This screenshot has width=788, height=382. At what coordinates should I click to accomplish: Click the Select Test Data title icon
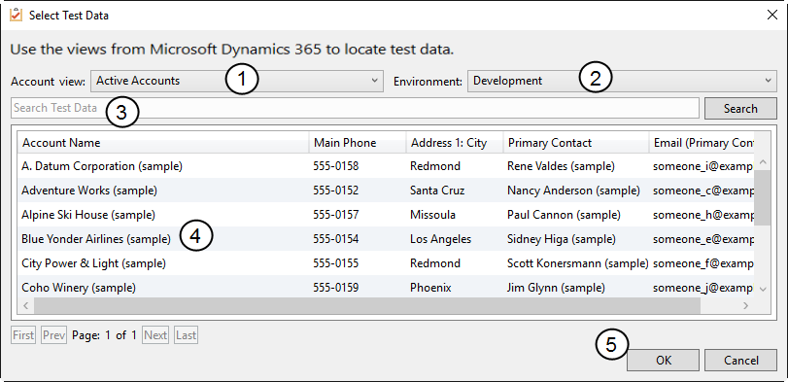point(17,16)
